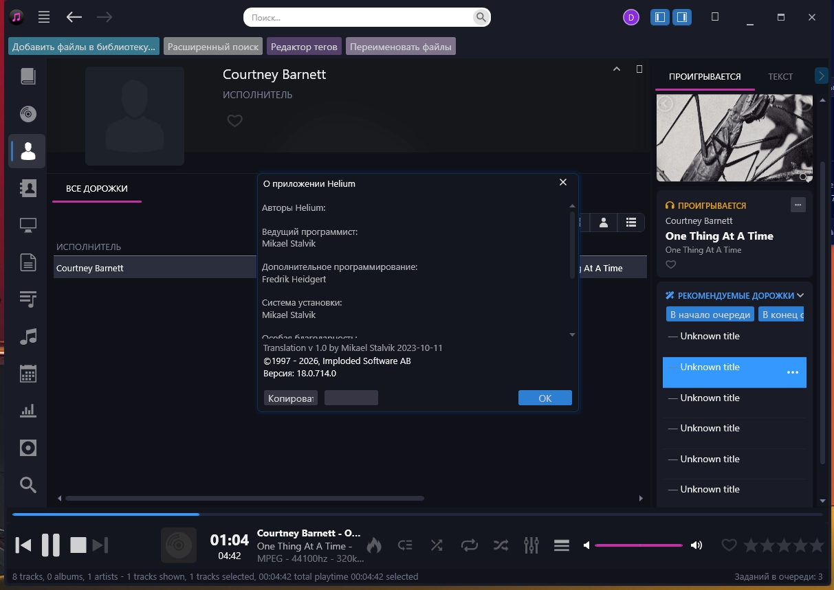Screen dimensions: 834x590
Task: Open Расширенный поиск
Action: click(213, 47)
